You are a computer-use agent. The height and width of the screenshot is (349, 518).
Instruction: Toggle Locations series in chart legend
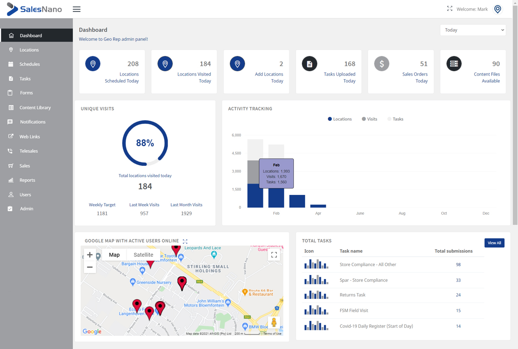tap(340, 119)
